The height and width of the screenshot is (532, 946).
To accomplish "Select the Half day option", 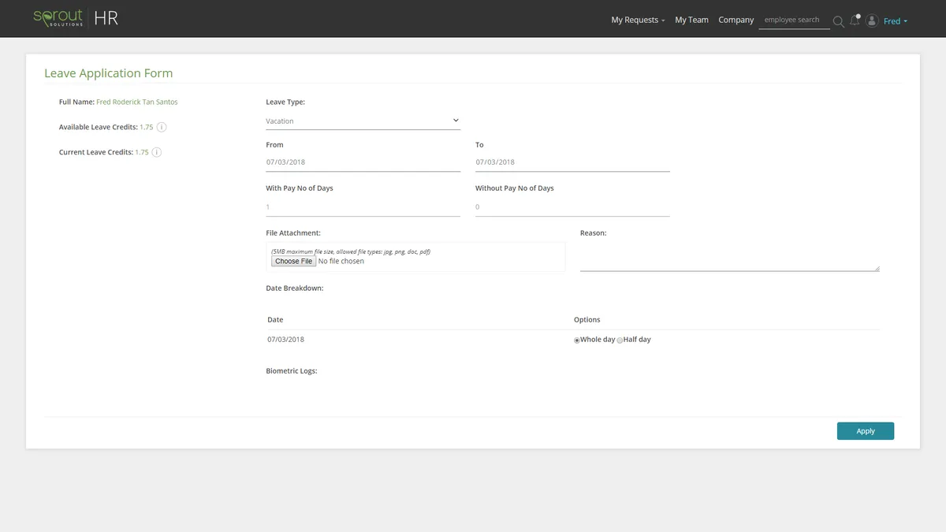I will click(620, 340).
